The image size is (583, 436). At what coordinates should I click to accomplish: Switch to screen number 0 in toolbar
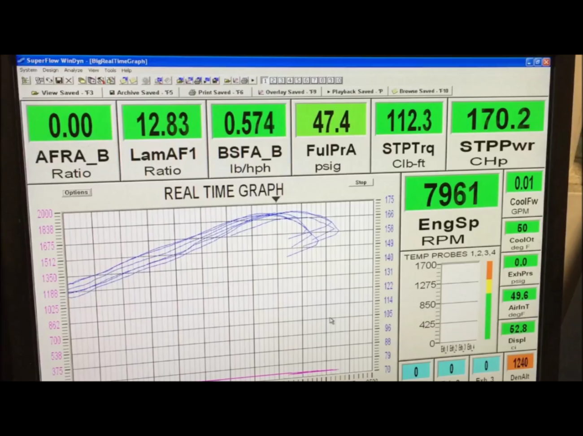pos(339,81)
